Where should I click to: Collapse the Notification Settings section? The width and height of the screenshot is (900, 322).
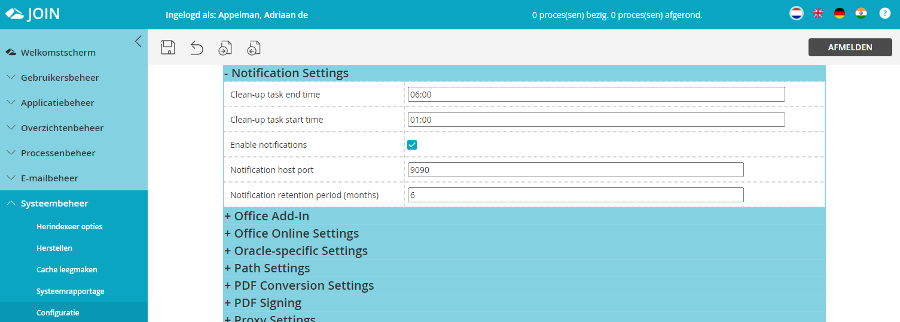click(286, 73)
